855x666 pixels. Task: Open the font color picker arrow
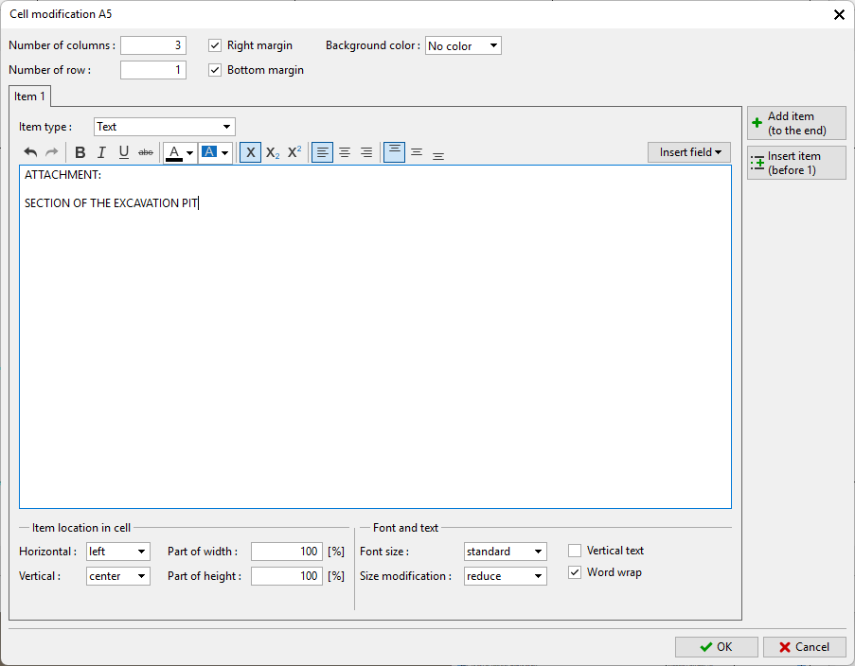click(x=189, y=152)
